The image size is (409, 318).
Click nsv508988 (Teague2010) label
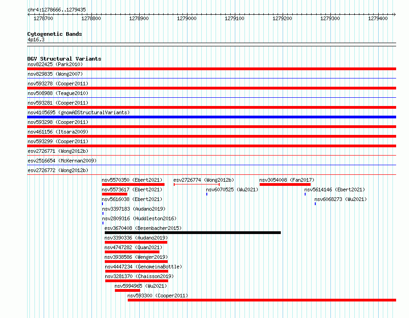[x=58, y=93]
